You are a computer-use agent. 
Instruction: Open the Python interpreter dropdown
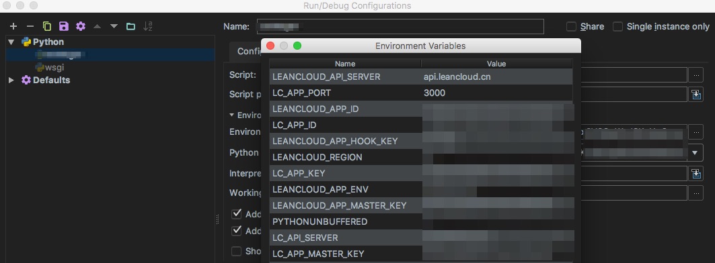pos(694,153)
